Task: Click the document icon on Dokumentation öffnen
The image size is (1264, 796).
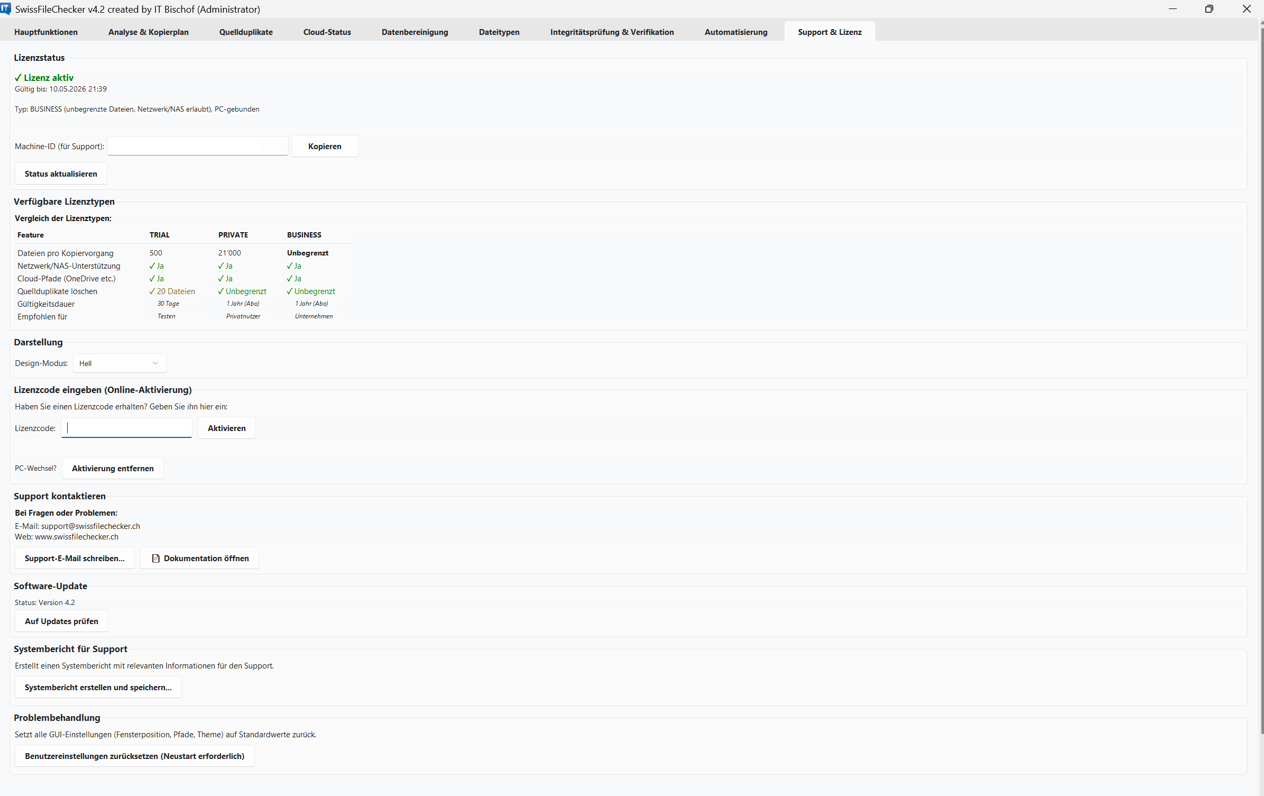Action: point(155,558)
